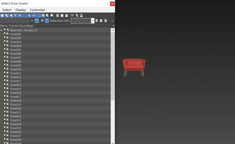Open the Customize menu

tap(37, 10)
